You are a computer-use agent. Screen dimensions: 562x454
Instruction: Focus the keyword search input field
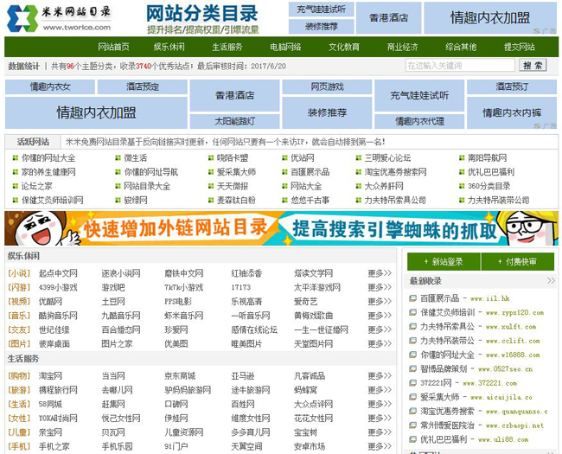coord(460,66)
